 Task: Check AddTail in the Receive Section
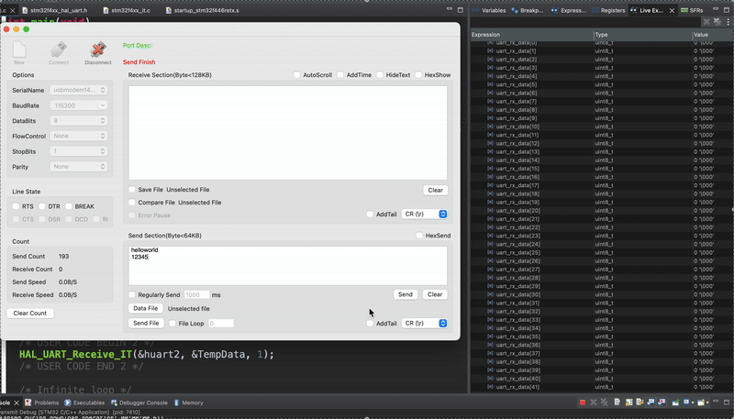370,215
